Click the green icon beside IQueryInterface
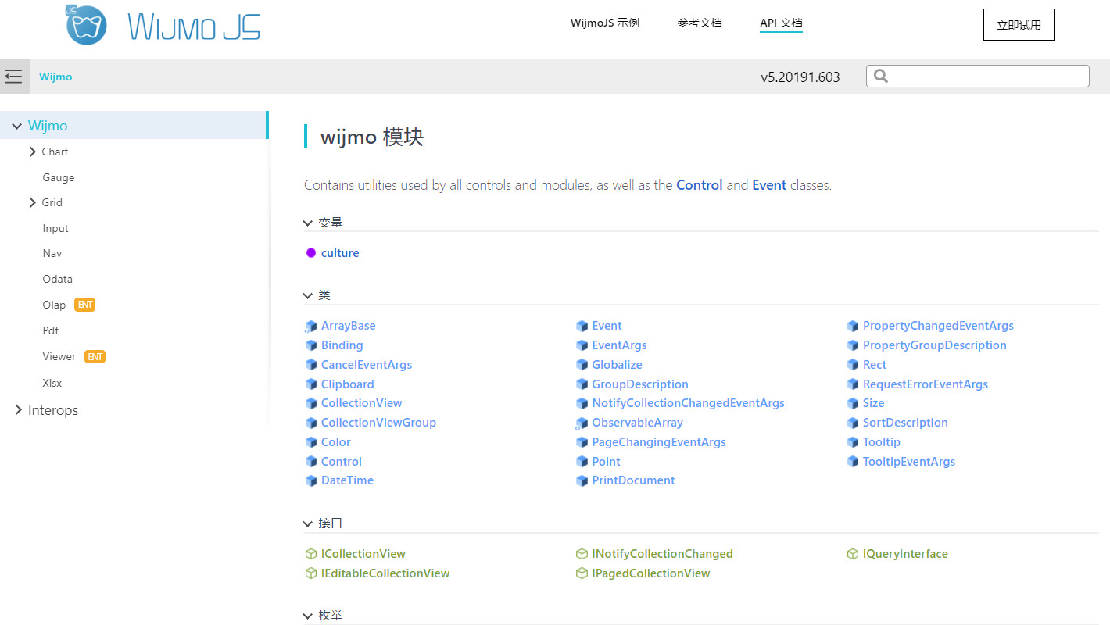 [853, 554]
